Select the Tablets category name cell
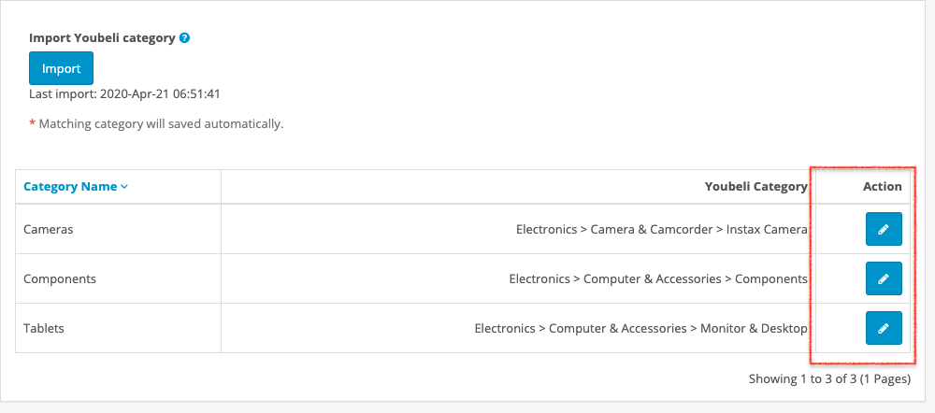Viewport: 935px width, 413px height. [x=44, y=328]
